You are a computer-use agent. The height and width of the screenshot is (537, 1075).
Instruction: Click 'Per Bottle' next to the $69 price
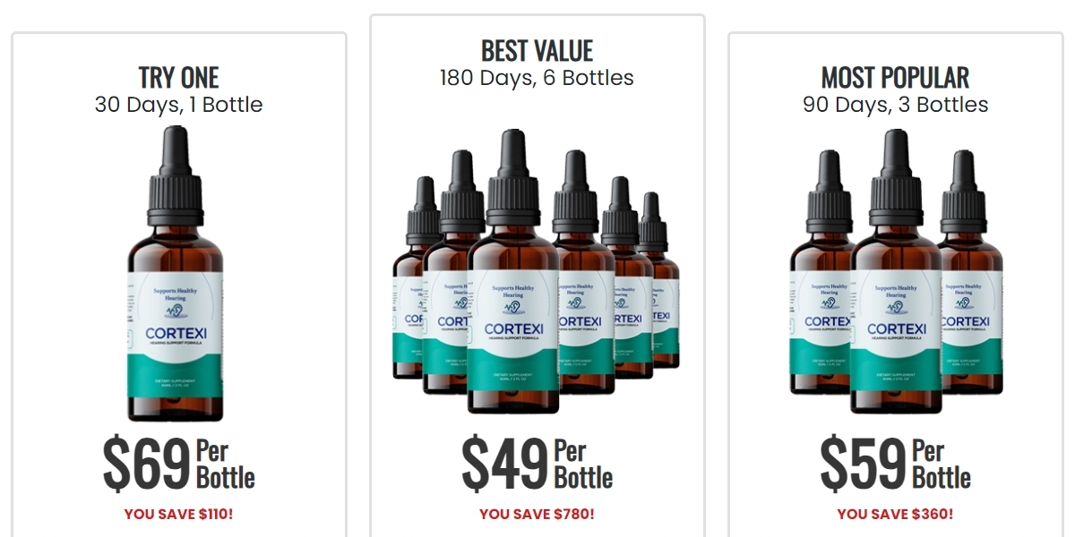pos(226,464)
